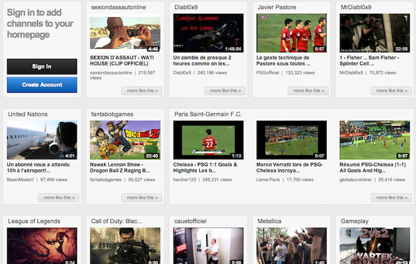Click more like this under Javier Pastore

(308, 91)
